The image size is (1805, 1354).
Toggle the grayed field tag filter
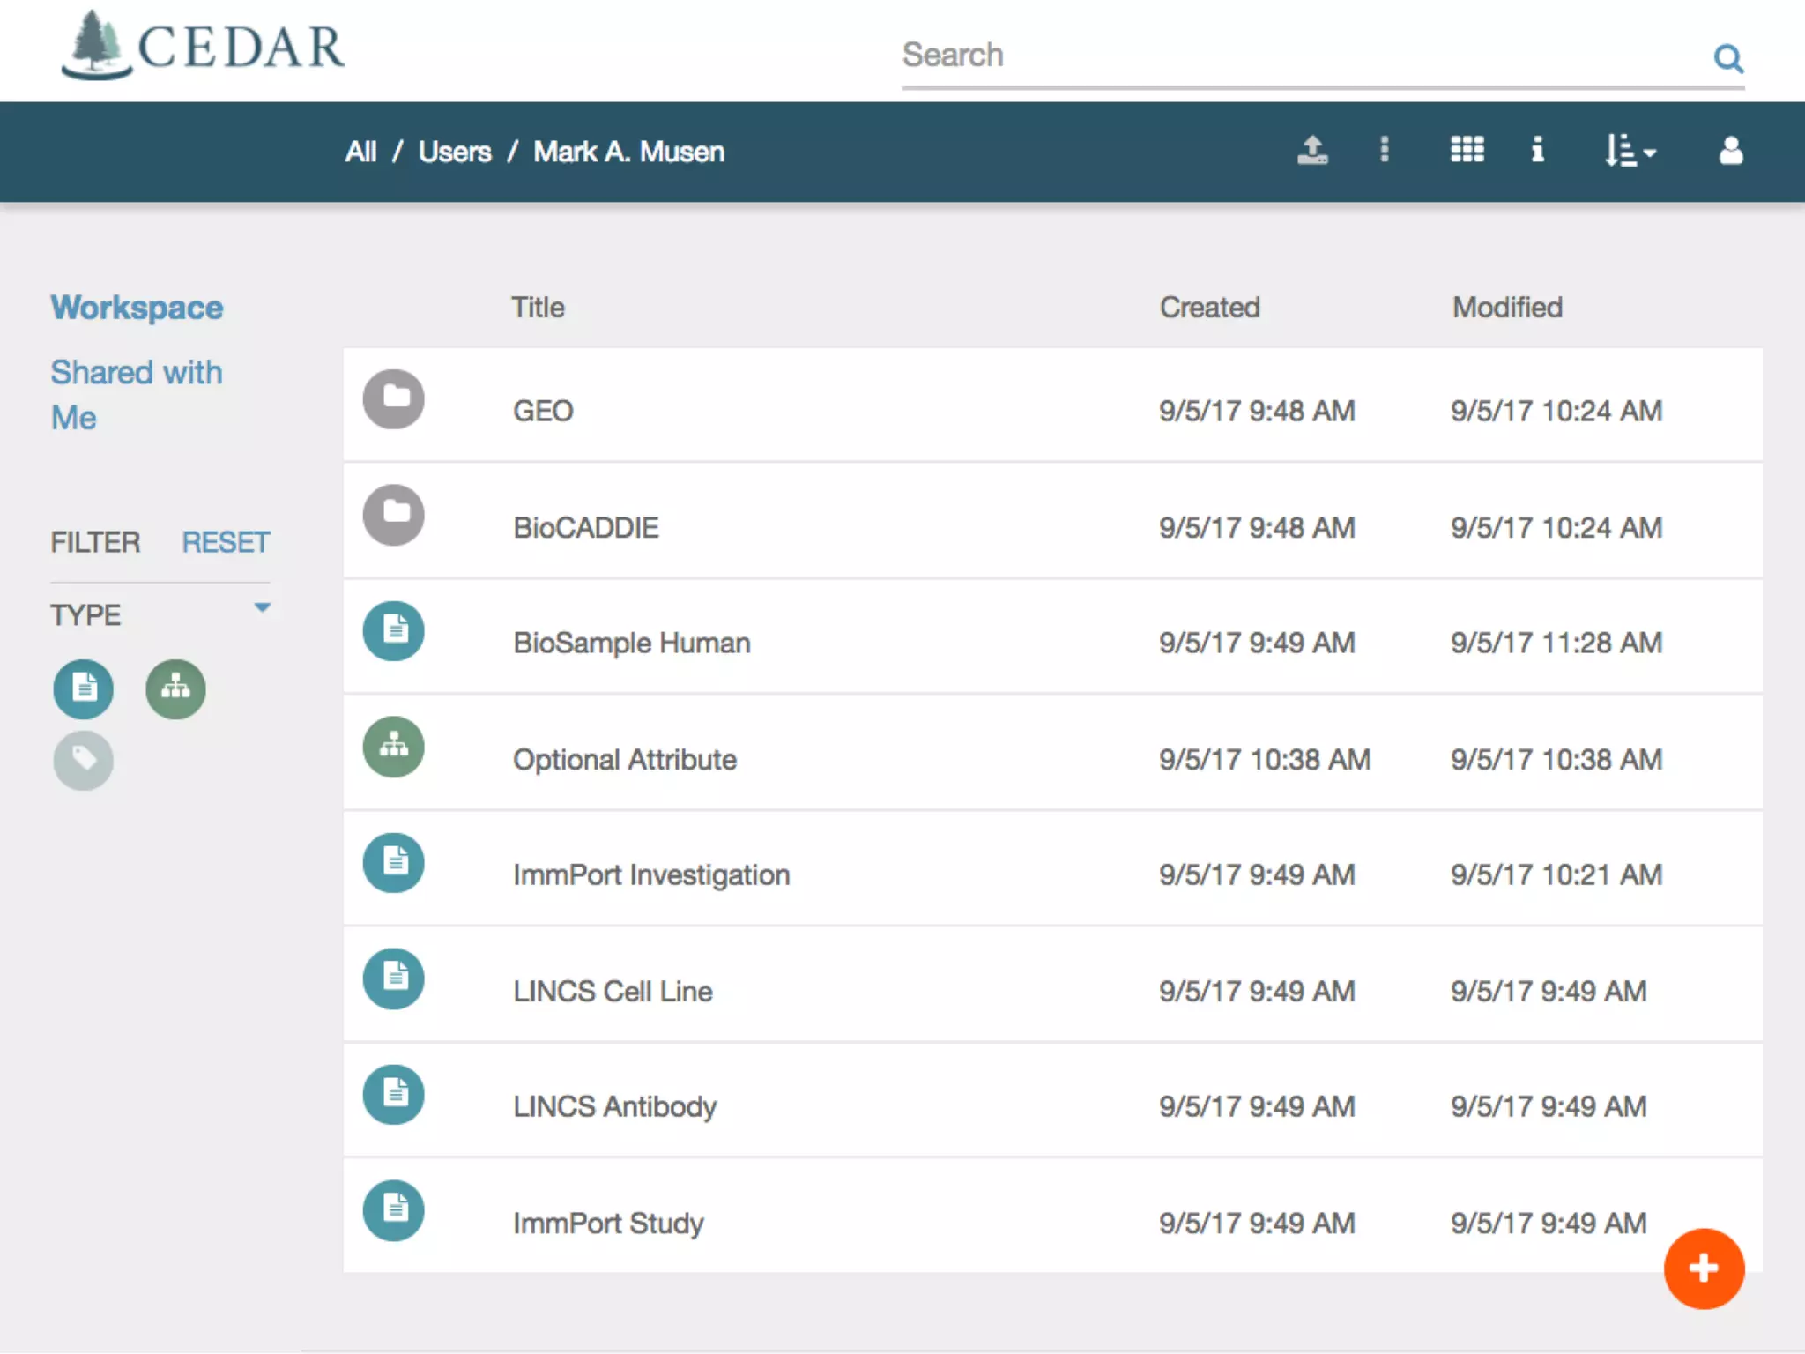click(x=84, y=760)
